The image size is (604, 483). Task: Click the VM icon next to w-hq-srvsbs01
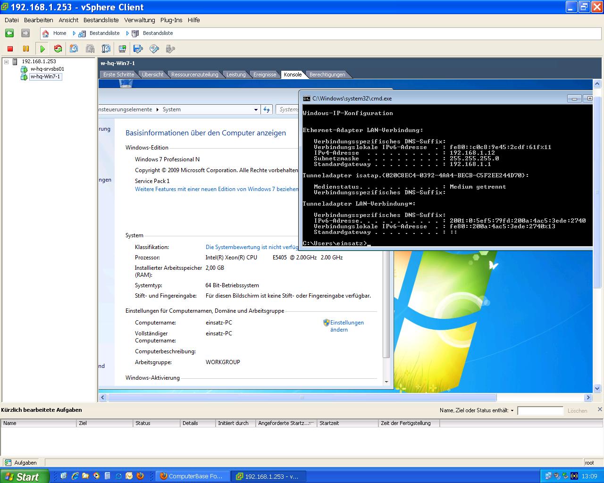click(24, 69)
